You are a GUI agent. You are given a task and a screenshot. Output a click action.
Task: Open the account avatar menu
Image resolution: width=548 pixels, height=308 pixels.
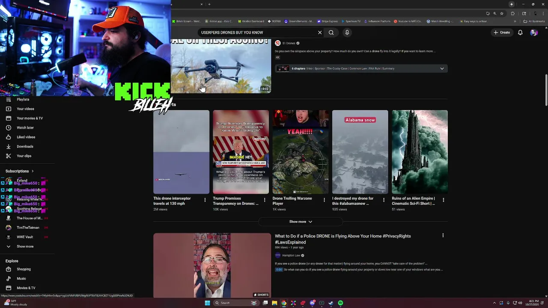533,33
